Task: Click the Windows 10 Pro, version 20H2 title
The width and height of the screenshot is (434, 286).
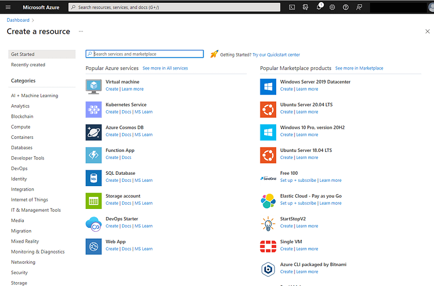Action: [x=312, y=128]
